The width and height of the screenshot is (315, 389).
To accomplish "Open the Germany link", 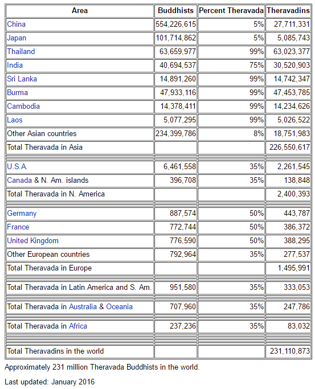I will point(22,214).
